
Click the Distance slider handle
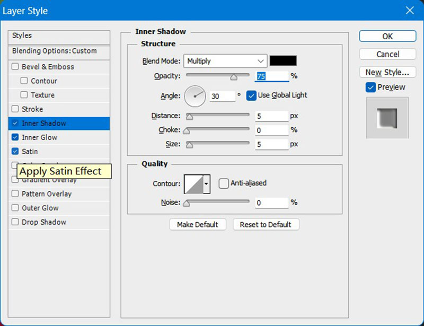pyautogui.click(x=190, y=117)
